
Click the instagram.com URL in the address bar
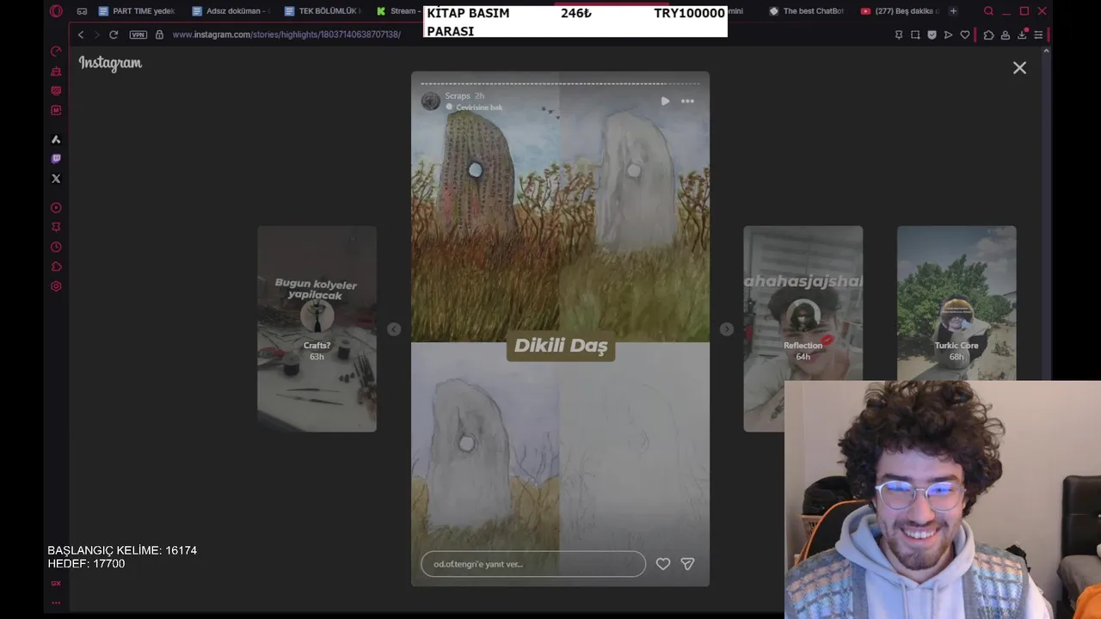286,34
